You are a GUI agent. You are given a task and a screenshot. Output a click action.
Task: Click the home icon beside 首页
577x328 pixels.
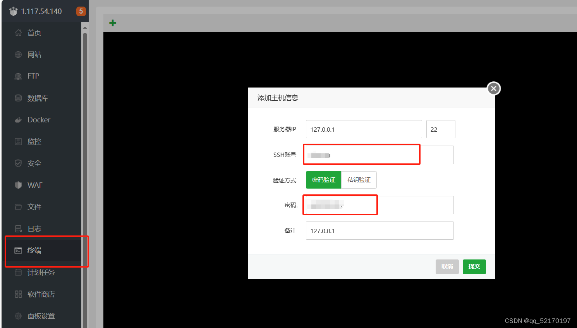[x=18, y=33]
